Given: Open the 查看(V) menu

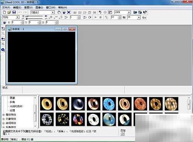Looking at the screenshot, I should coord(28,7).
